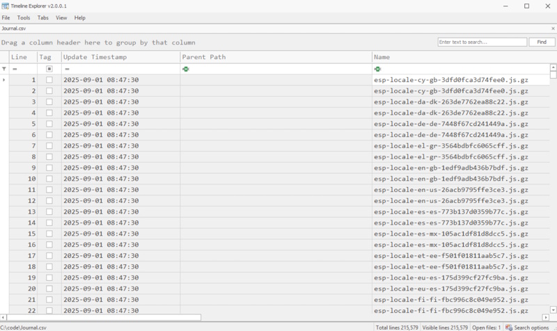This screenshot has width=557, height=331.
Task: Click the Update Timestamp equals filter operator
Action: [x=67, y=69]
